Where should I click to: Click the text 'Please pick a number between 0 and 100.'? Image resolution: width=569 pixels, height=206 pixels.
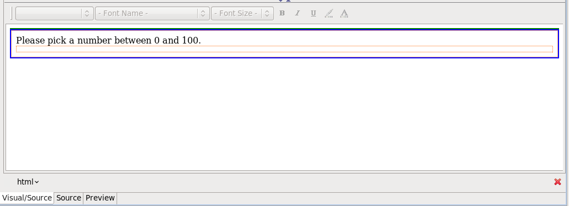pyautogui.click(x=108, y=40)
